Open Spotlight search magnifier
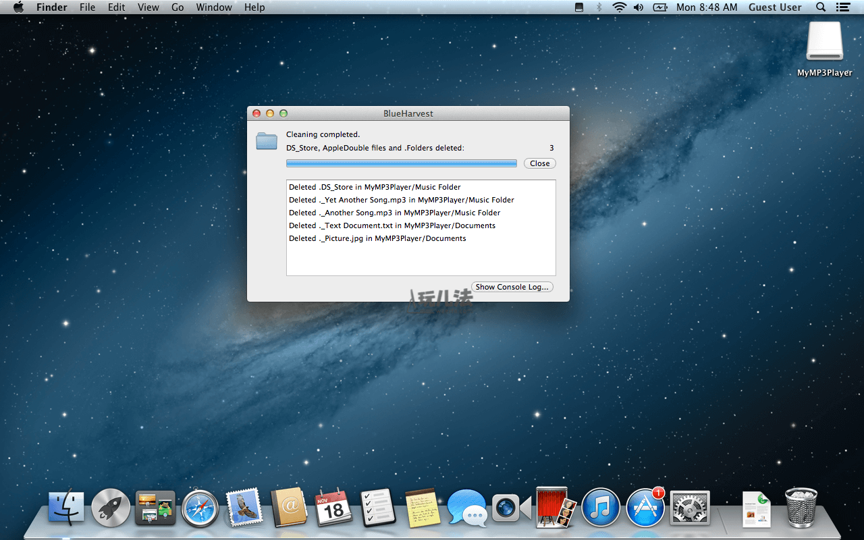 821,7
